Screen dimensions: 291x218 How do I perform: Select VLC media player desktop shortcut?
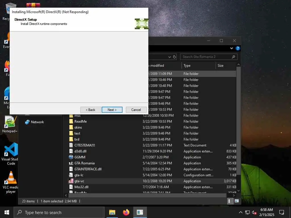point(11,183)
